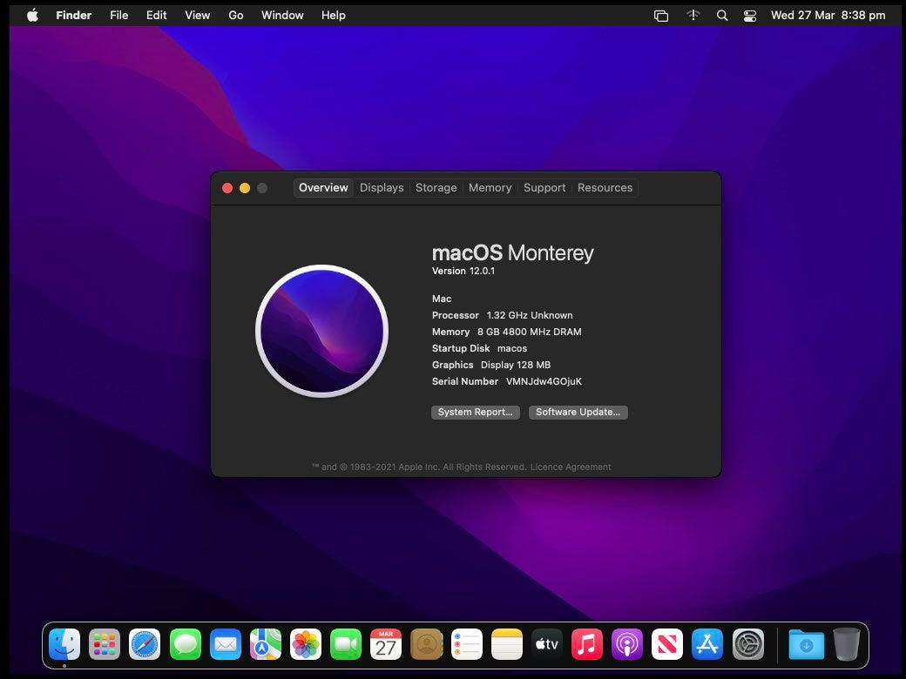Open Reminders app in the Dock
The image size is (906, 679).
pos(466,644)
